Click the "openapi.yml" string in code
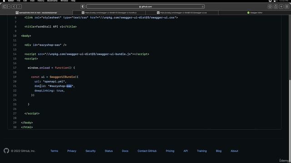The height and width of the screenshot is (163, 291). tap(54, 81)
